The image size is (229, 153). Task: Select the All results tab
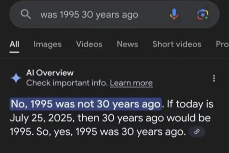pyautogui.click(x=14, y=44)
